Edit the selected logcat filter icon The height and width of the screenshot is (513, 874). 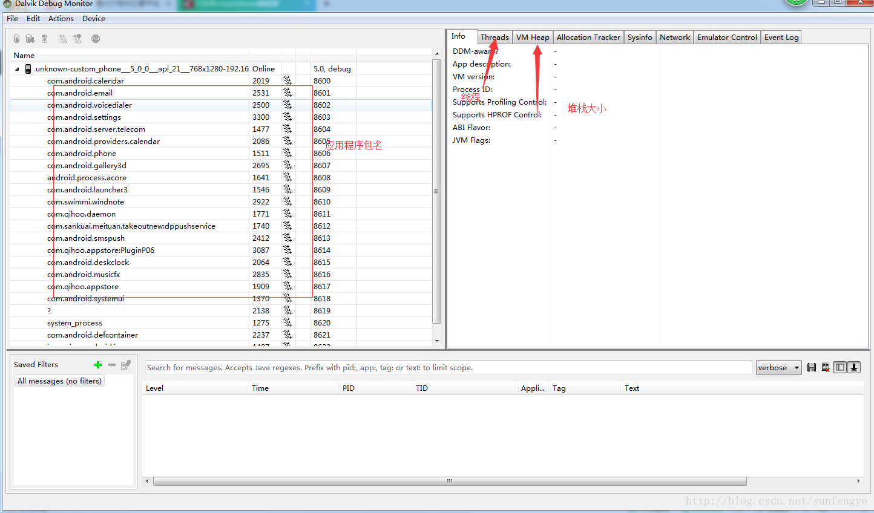[126, 365]
